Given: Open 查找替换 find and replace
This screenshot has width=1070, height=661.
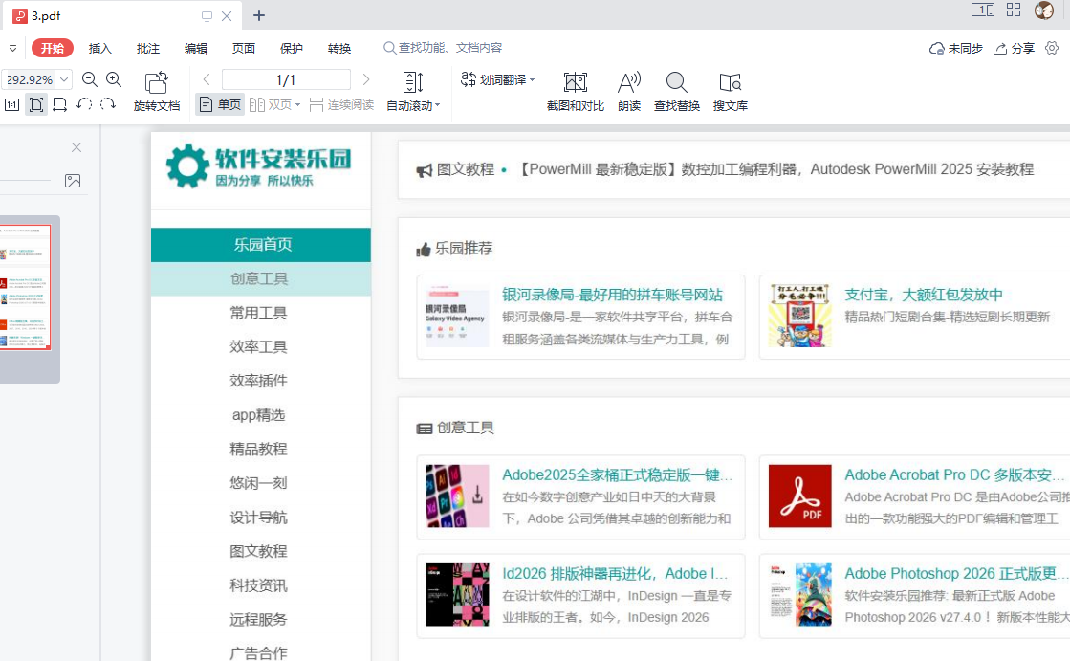Looking at the screenshot, I should pyautogui.click(x=677, y=92).
